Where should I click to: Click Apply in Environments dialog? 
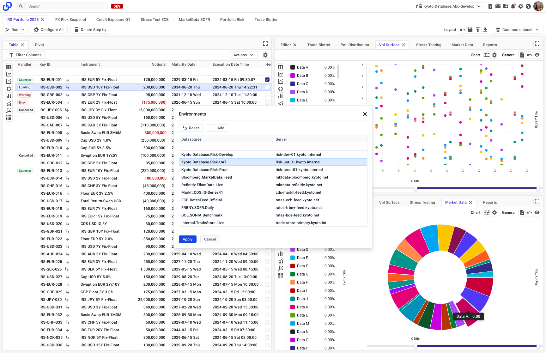click(188, 239)
